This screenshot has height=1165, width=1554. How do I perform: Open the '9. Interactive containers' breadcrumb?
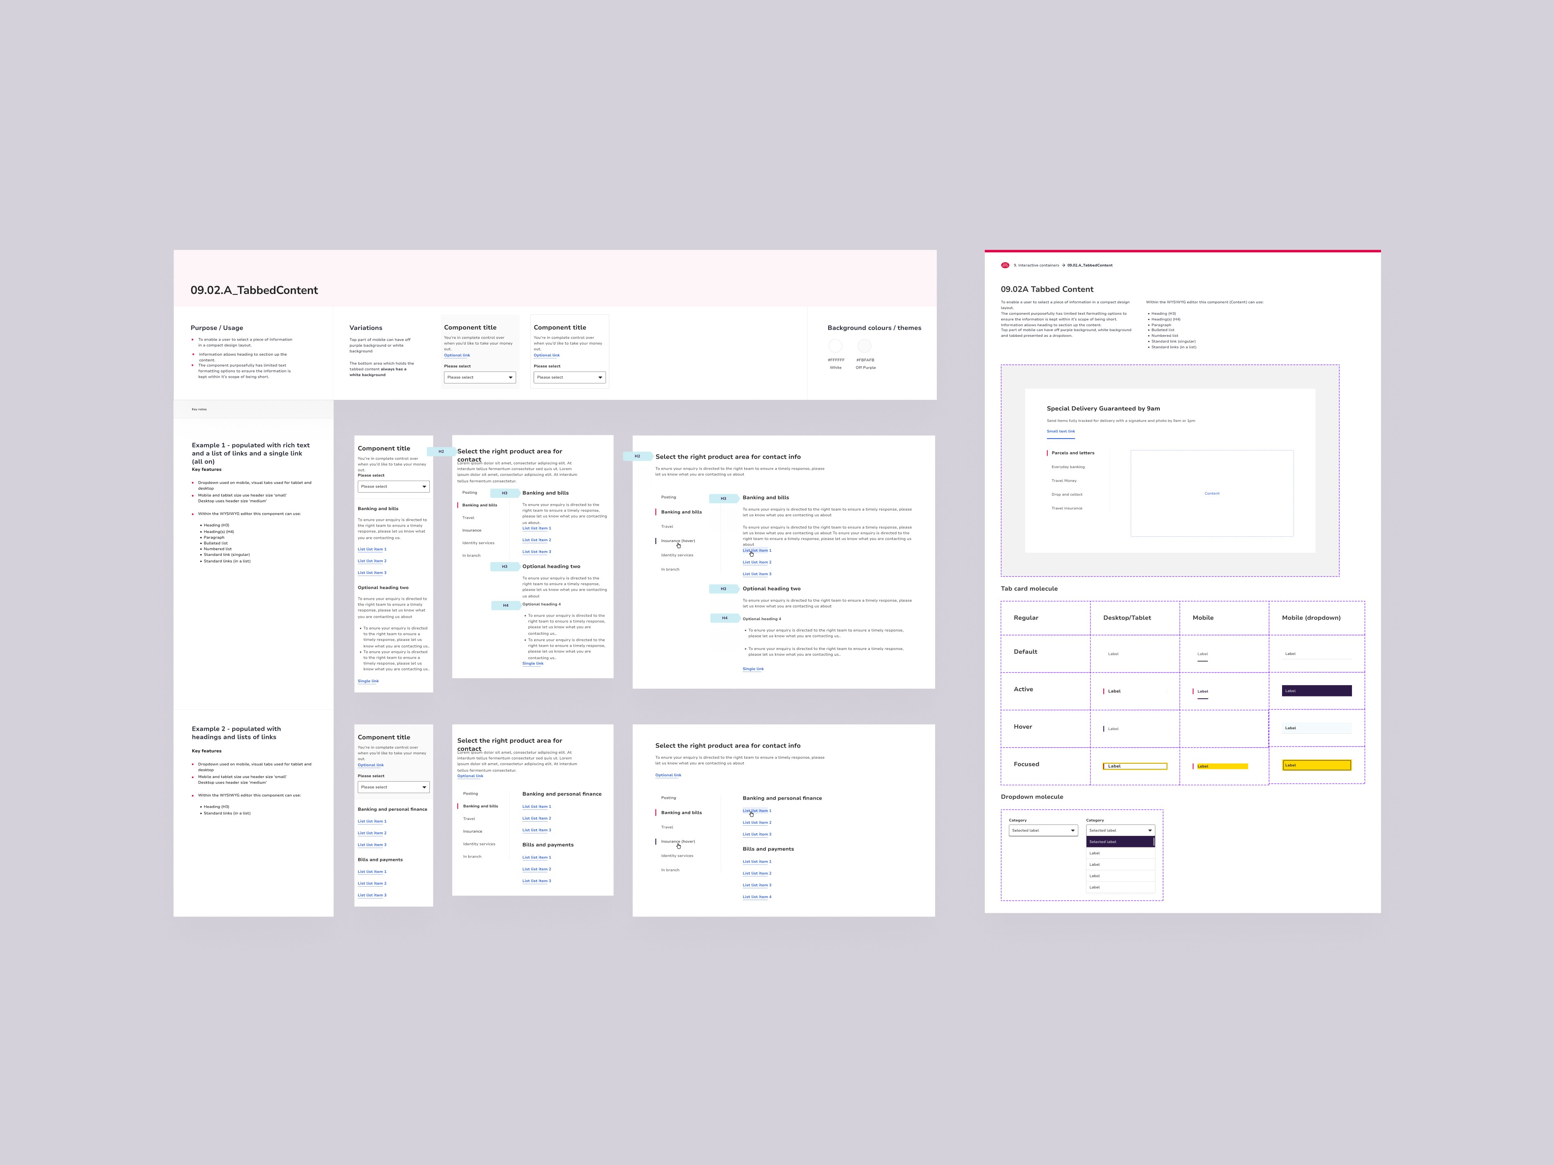click(1036, 265)
